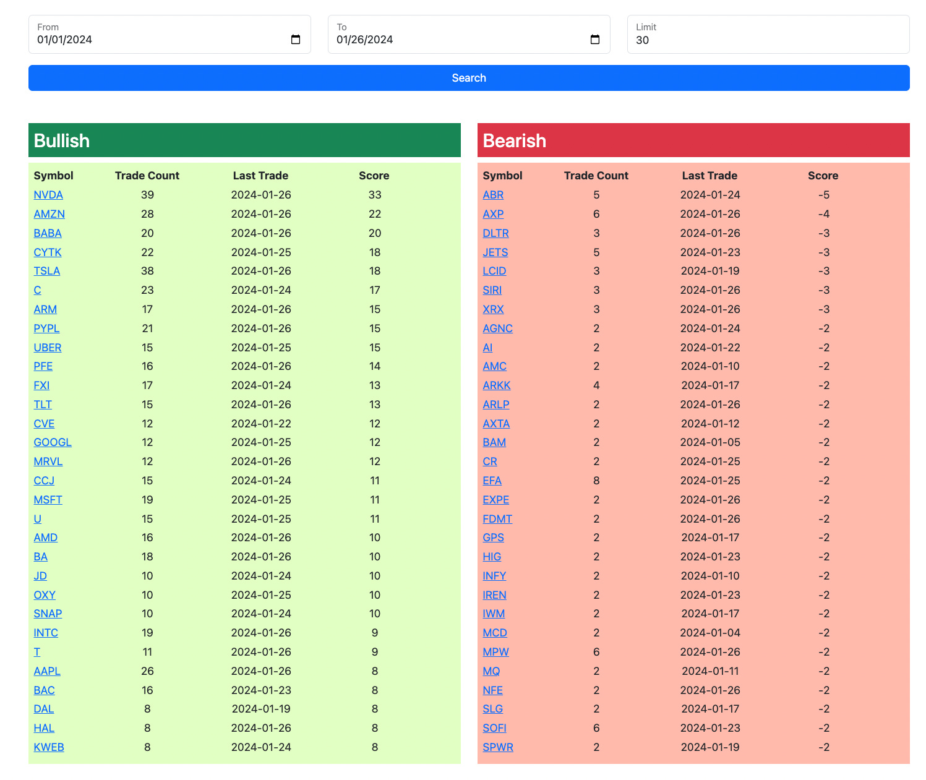Image resolution: width=926 pixels, height=780 pixels.
Task: Click the green Bullish section heading
Action: (x=244, y=140)
